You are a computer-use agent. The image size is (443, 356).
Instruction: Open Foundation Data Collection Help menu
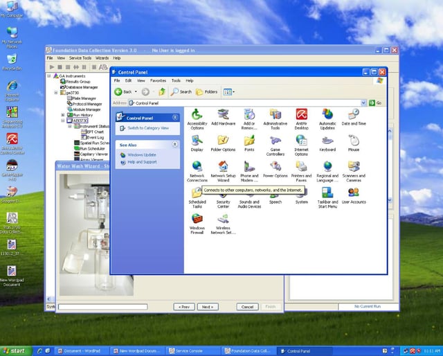117,58
